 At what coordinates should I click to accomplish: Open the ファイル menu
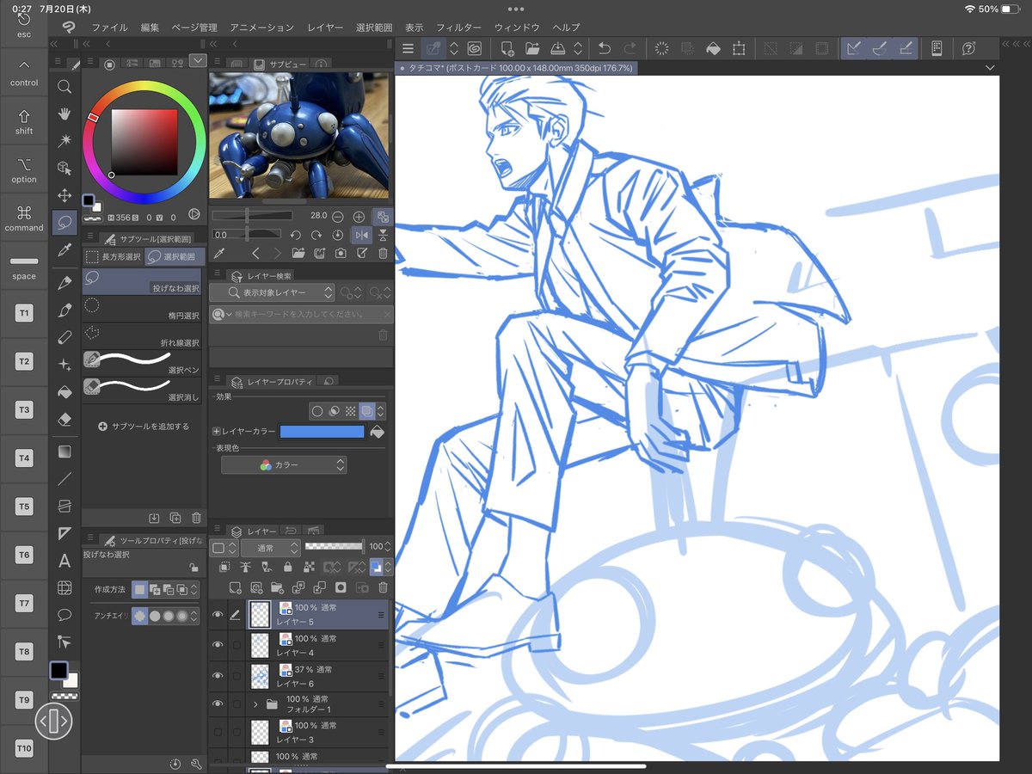click(x=109, y=28)
